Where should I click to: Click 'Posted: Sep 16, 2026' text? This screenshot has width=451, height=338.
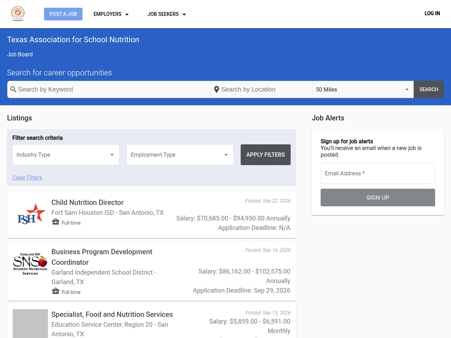[x=268, y=250]
